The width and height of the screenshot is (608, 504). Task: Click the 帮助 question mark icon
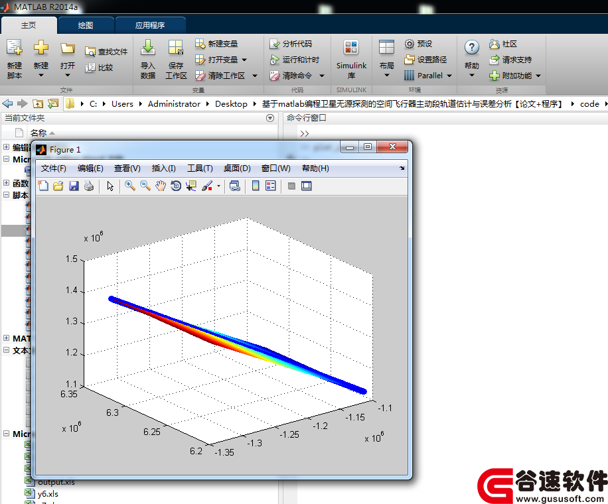(471, 48)
